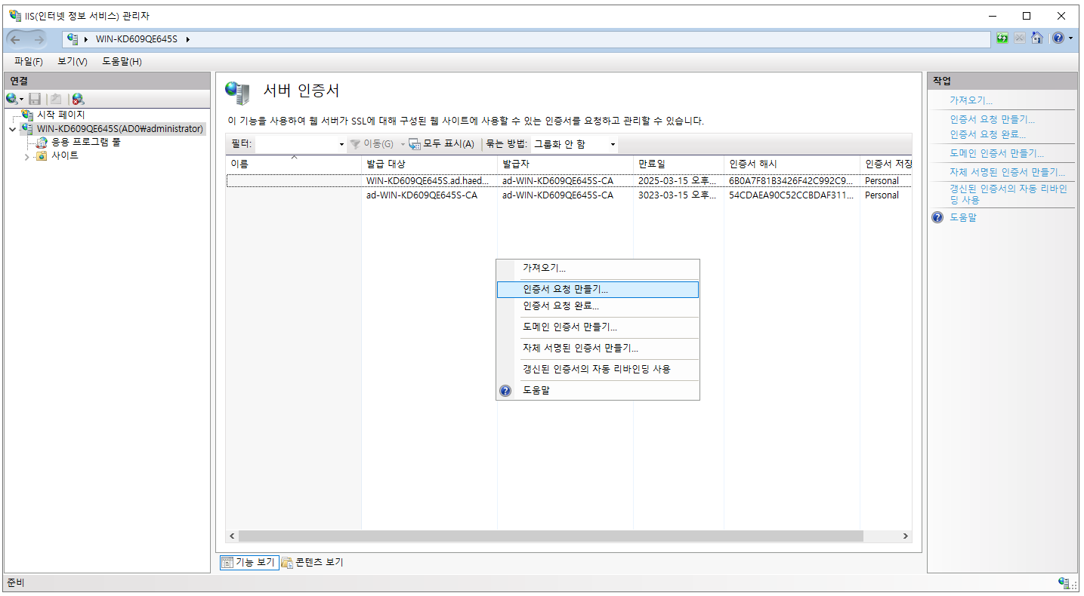Sort by 만료일 column header
Image resolution: width=1084 pixels, height=596 pixels.
(678, 164)
